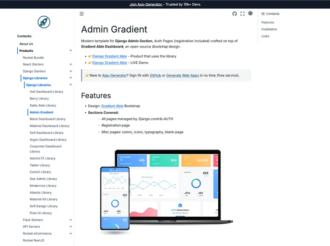
Task: Toggle the hamburger sidebar menu icon
Action: (82, 14)
